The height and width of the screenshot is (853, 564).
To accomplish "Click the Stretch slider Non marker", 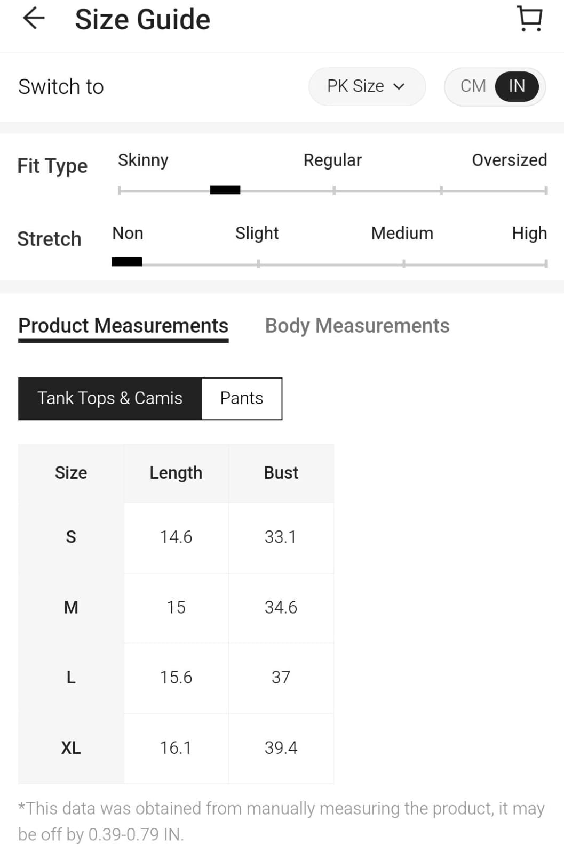I will point(126,262).
